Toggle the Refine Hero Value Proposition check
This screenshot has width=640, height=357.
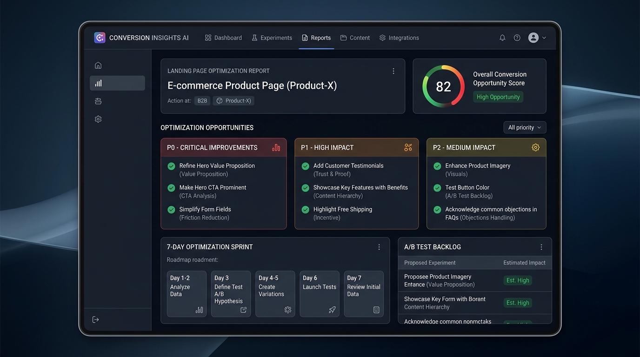[x=171, y=166]
